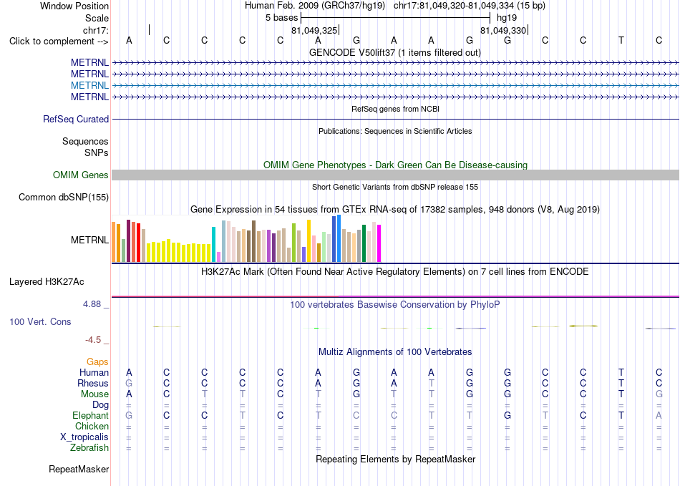
Task: Click the Chicken species label
Action: (x=92, y=426)
